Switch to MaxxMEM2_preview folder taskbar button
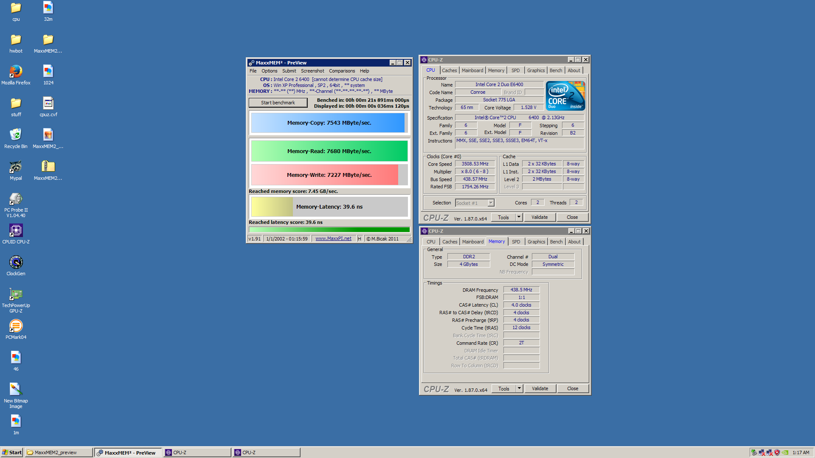This screenshot has height=458, width=815. [x=59, y=452]
